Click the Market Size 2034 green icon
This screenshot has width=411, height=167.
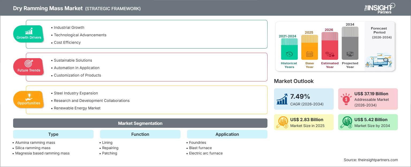pyautogui.click(x=346, y=122)
